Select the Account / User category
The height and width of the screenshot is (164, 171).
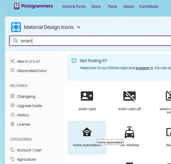pos(29,150)
